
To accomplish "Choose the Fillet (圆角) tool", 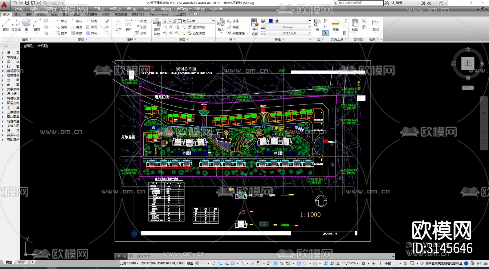I will coord(92,27).
